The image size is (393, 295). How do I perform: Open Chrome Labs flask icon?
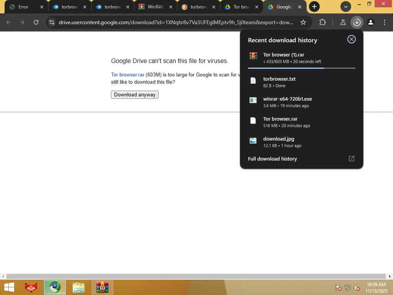point(343,22)
